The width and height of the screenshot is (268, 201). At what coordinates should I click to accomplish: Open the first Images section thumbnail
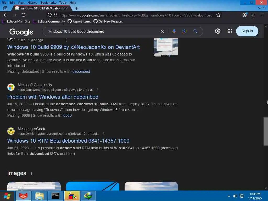34,186
